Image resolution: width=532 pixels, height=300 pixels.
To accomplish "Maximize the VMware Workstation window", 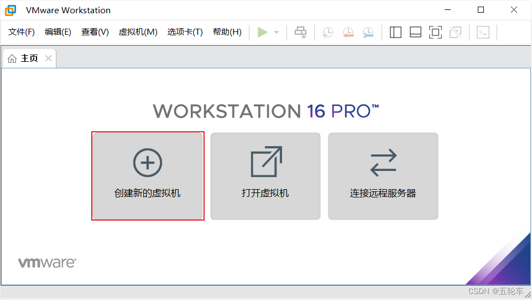I will 481,10.
